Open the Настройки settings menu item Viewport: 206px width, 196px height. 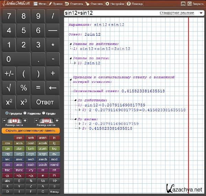tap(115, 4)
